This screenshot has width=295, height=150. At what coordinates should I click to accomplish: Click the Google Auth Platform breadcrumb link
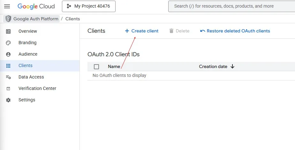tap(36, 19)
